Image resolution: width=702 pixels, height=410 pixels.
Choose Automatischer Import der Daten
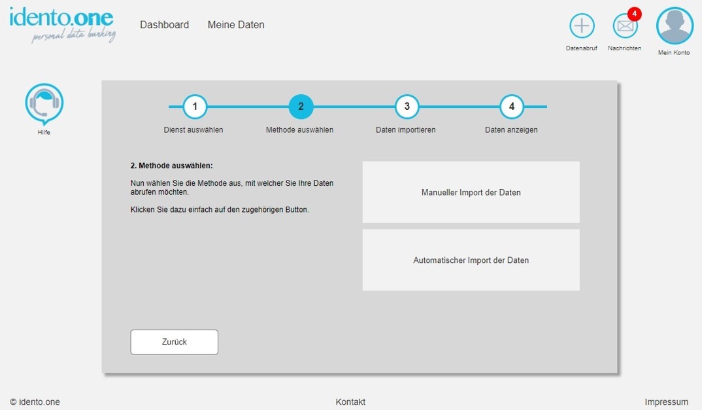471,260
